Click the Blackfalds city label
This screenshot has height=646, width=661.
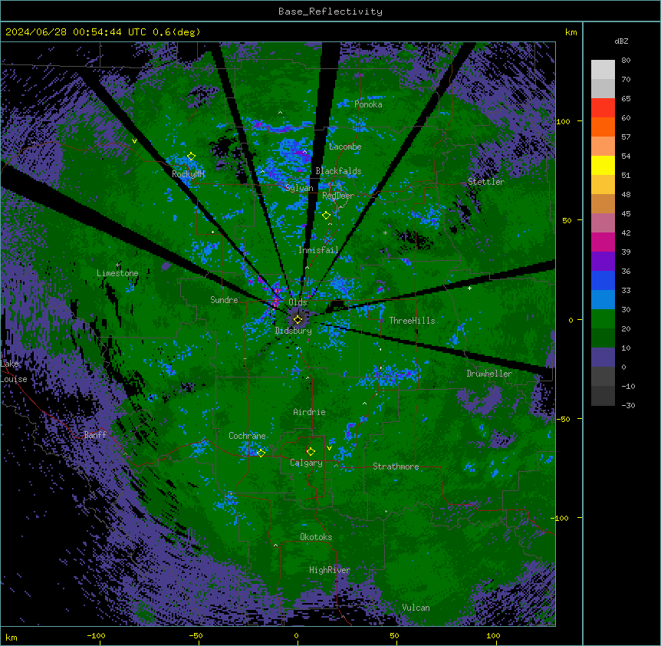(338, 171)
